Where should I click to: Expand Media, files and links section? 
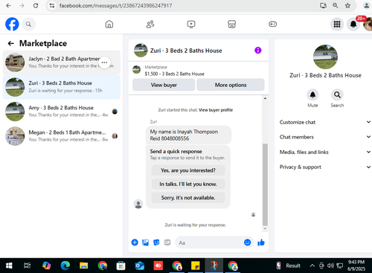[325, 152]
